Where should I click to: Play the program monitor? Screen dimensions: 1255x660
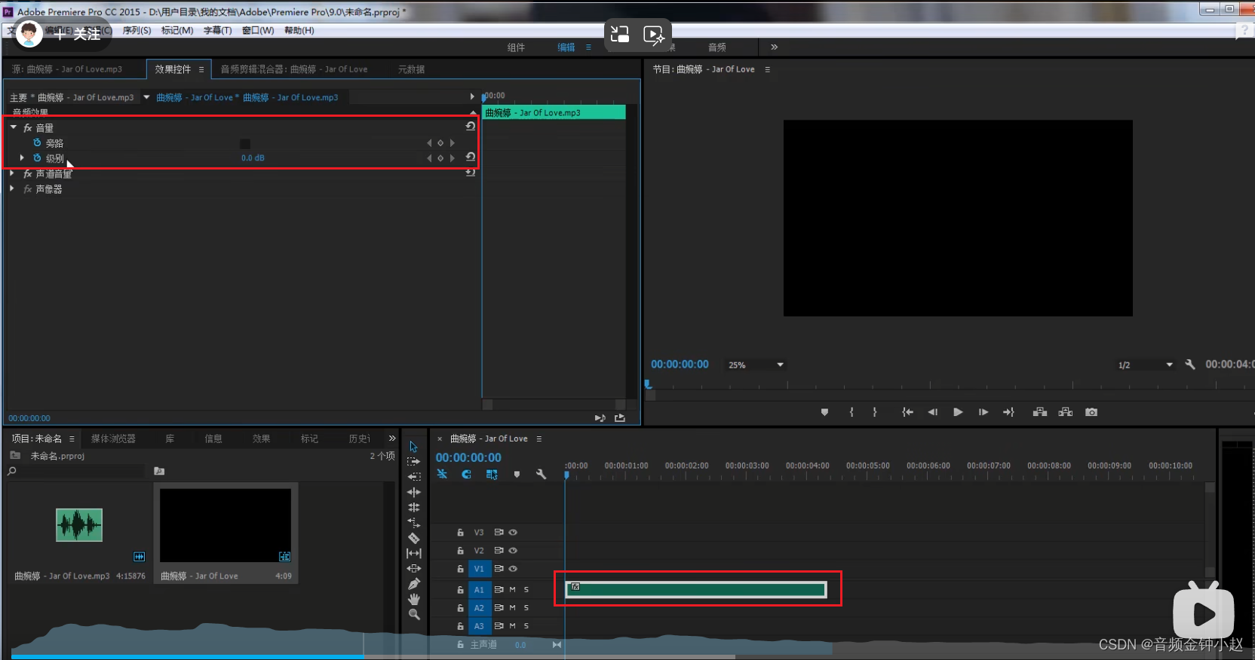coord(958,412)
